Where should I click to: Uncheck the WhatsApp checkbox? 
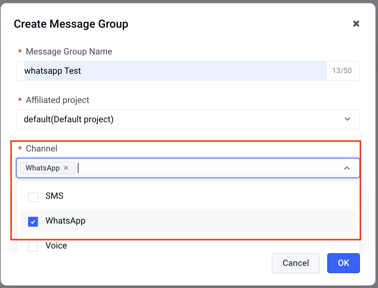[x=33, y=221]
